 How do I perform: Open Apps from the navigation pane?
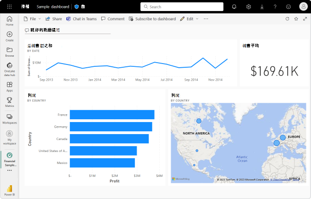[x=10, y=87]
